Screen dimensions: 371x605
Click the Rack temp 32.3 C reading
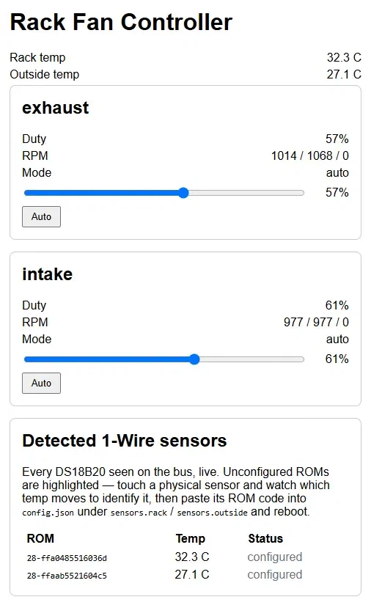(x=344, y=57)
